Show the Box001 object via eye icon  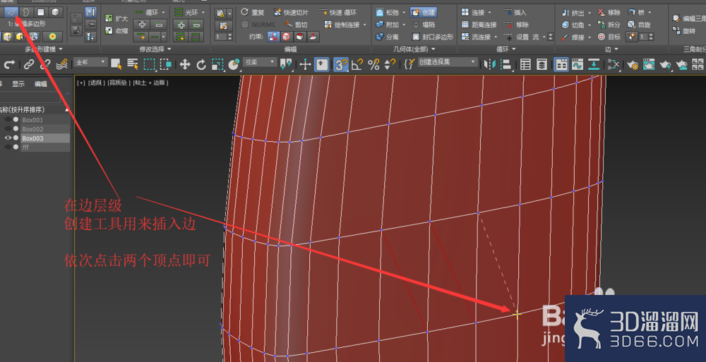click(8, 120)
